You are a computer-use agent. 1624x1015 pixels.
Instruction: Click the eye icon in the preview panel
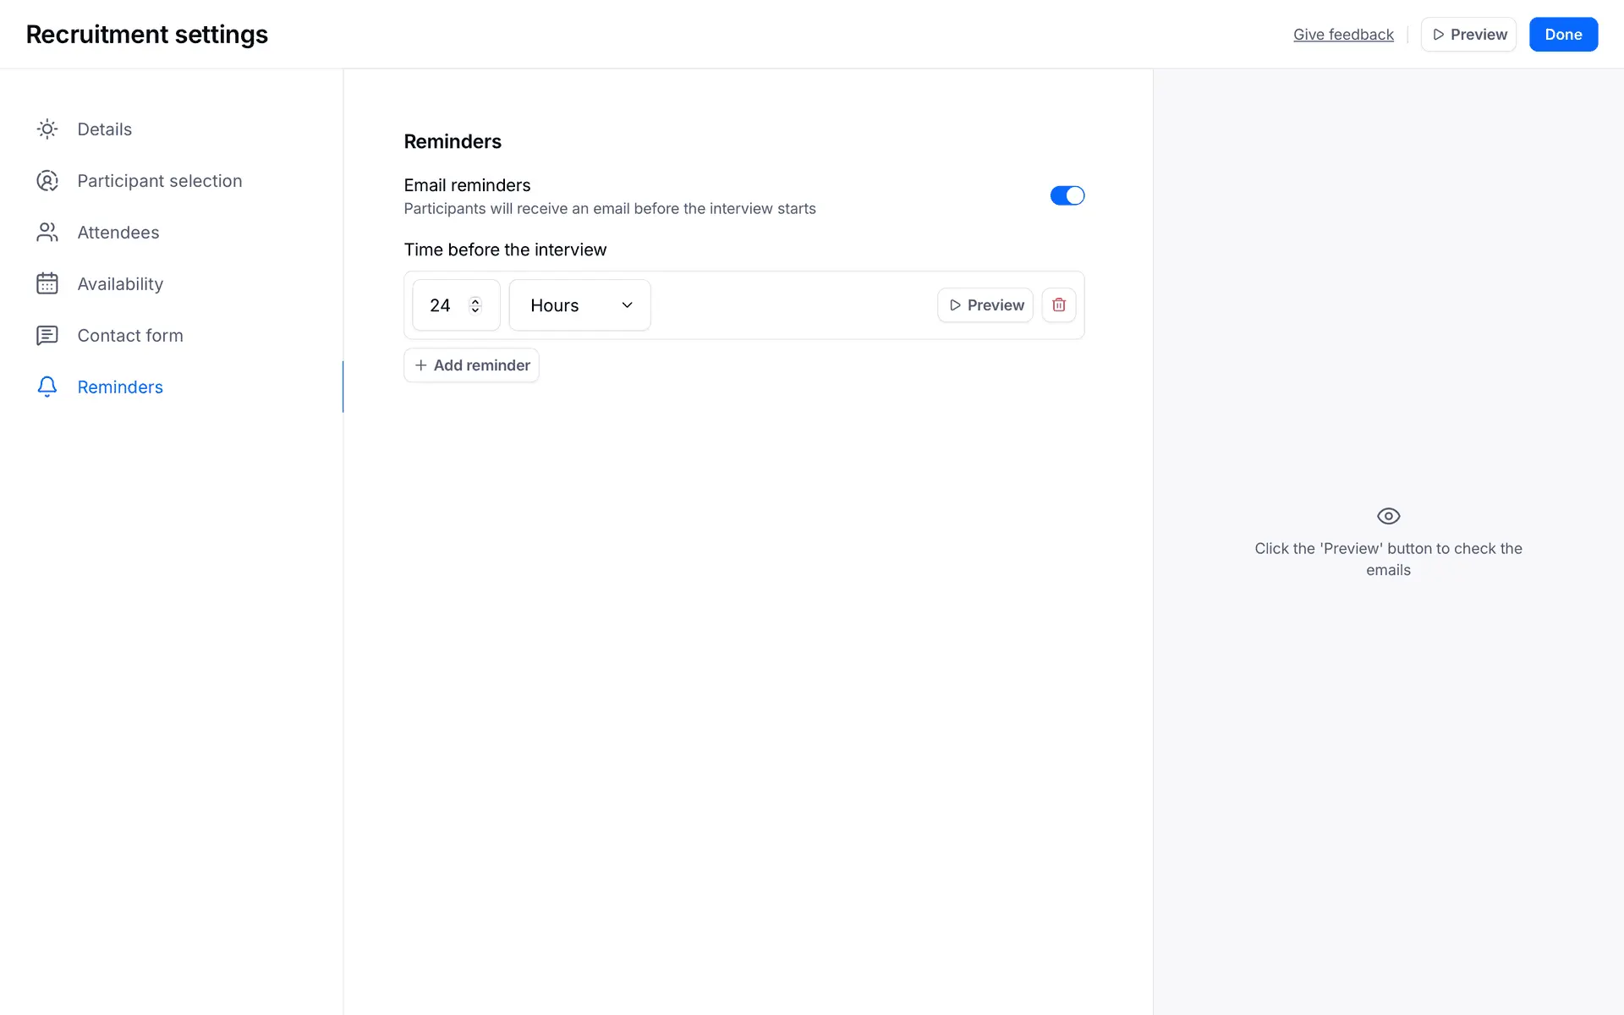(x=1388, y=516)
